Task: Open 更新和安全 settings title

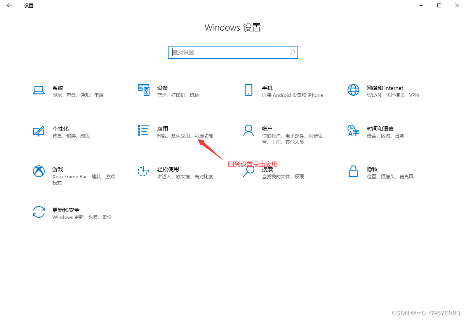Action: point(66,210)
